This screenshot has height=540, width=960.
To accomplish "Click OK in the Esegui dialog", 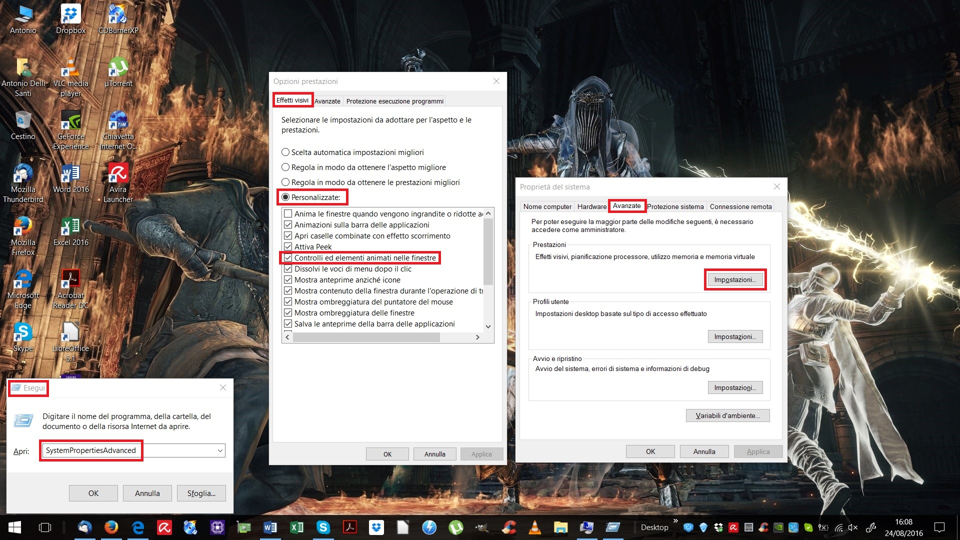I will (x=93, y=493).
